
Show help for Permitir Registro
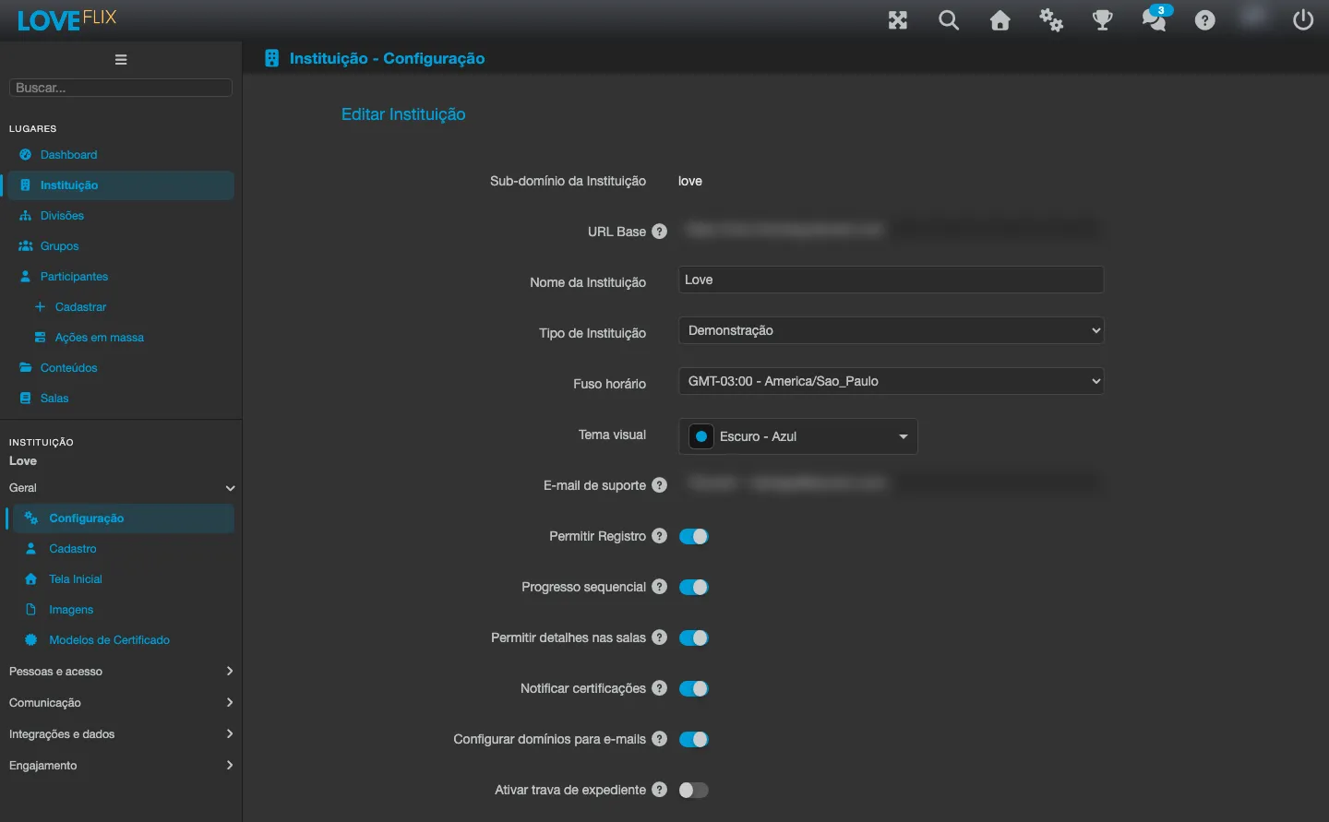pos(659,536)
